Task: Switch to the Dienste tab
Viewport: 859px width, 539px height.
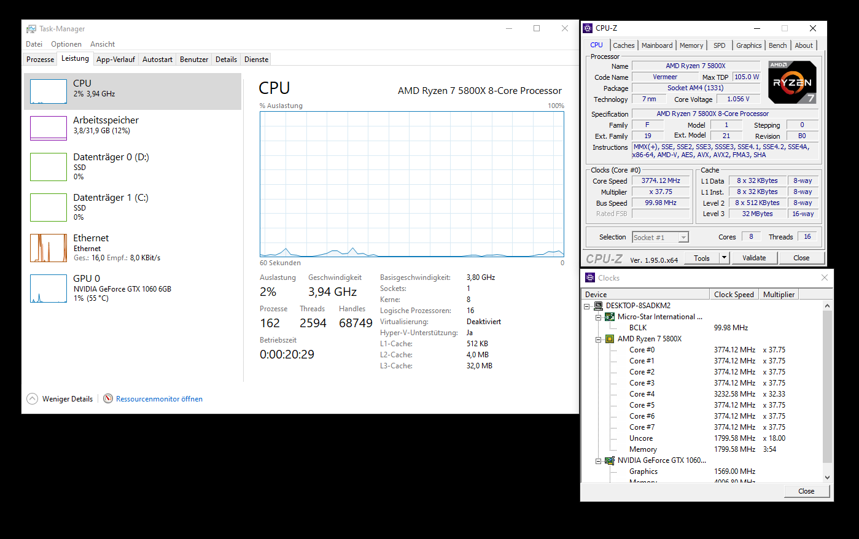Action: pos(256,60)
